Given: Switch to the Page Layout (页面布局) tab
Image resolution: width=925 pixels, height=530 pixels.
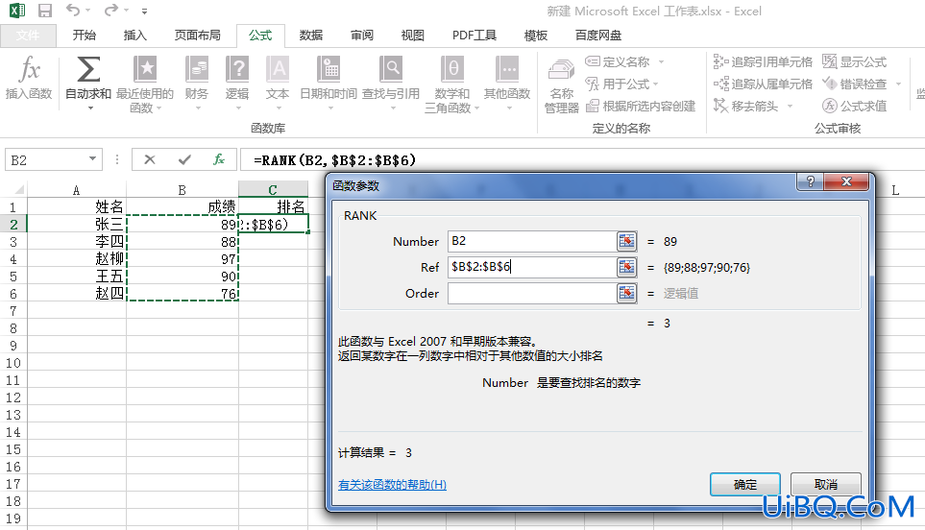Looking at the screenshot, I should (197, 36).
